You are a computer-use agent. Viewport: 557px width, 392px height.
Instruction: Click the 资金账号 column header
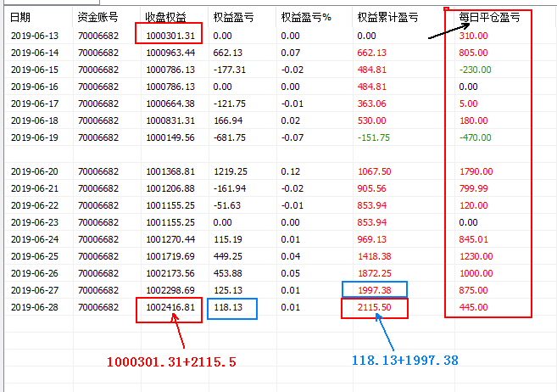click(x=97, y=17)
